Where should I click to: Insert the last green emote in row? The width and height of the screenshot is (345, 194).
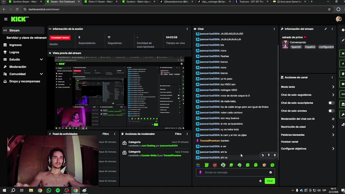point(272,165)
